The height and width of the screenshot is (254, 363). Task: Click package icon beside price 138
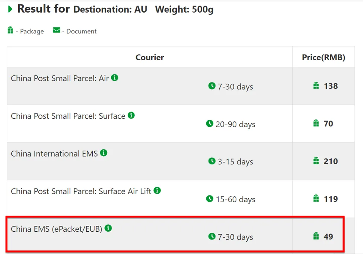[x=316, y=86]
